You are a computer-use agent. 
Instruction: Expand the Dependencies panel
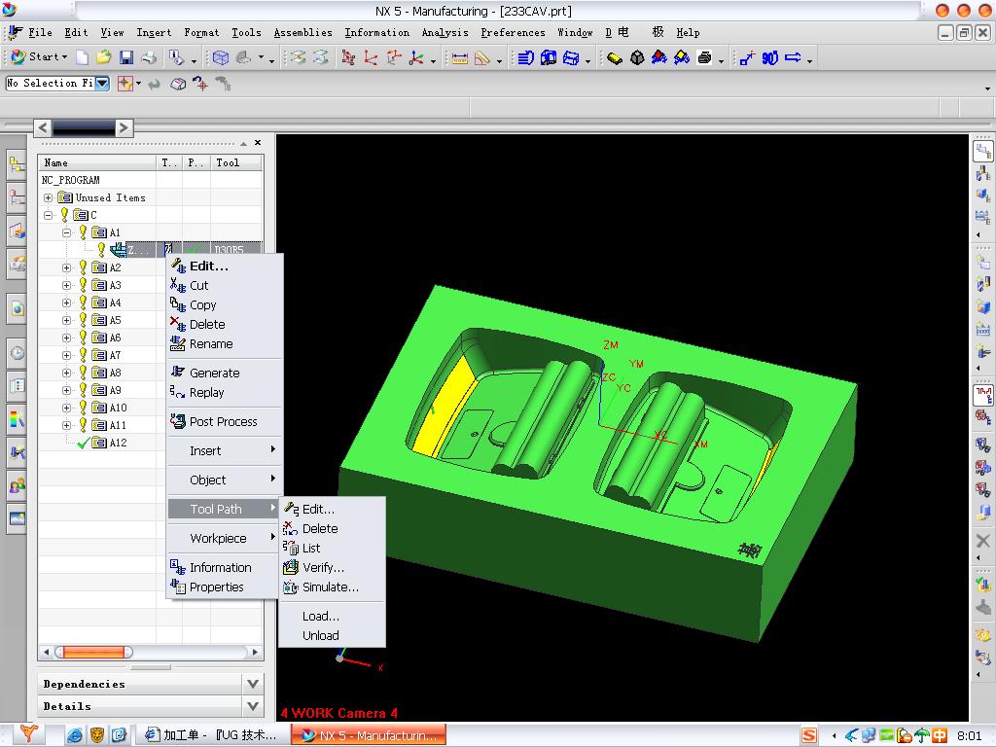click(253, 684)
